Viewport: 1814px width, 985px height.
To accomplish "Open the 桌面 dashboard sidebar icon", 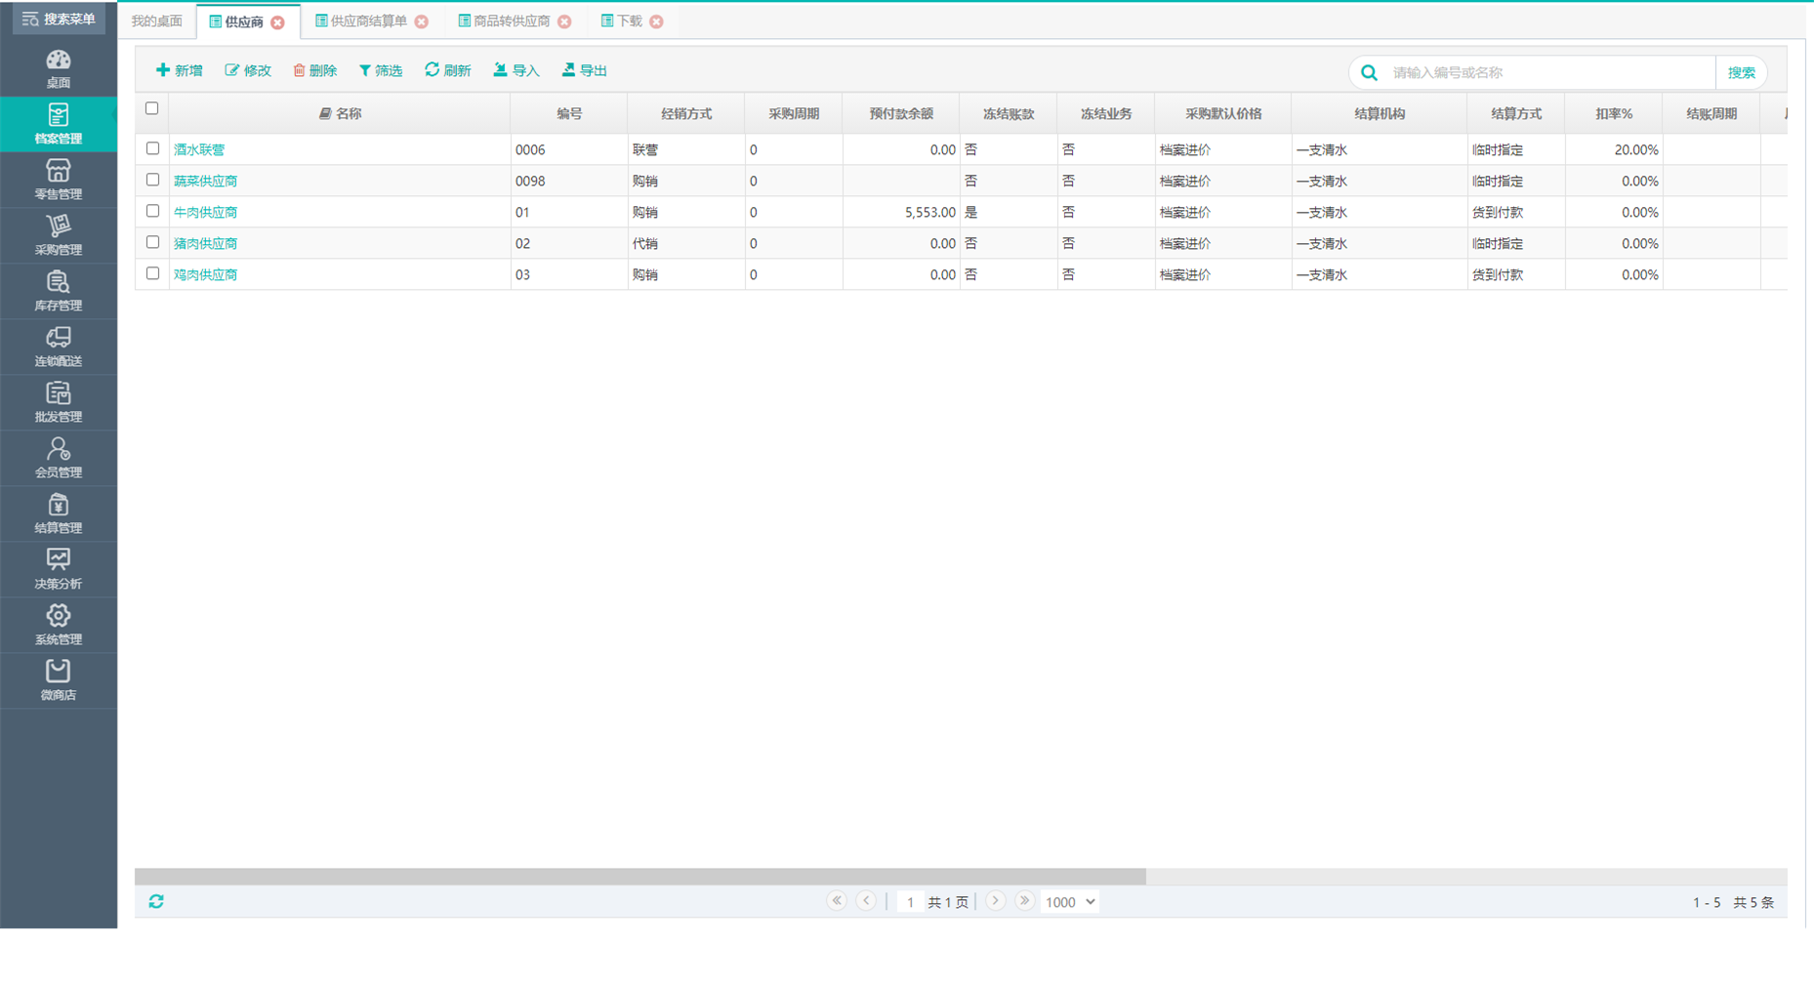I will coord(59,68).
